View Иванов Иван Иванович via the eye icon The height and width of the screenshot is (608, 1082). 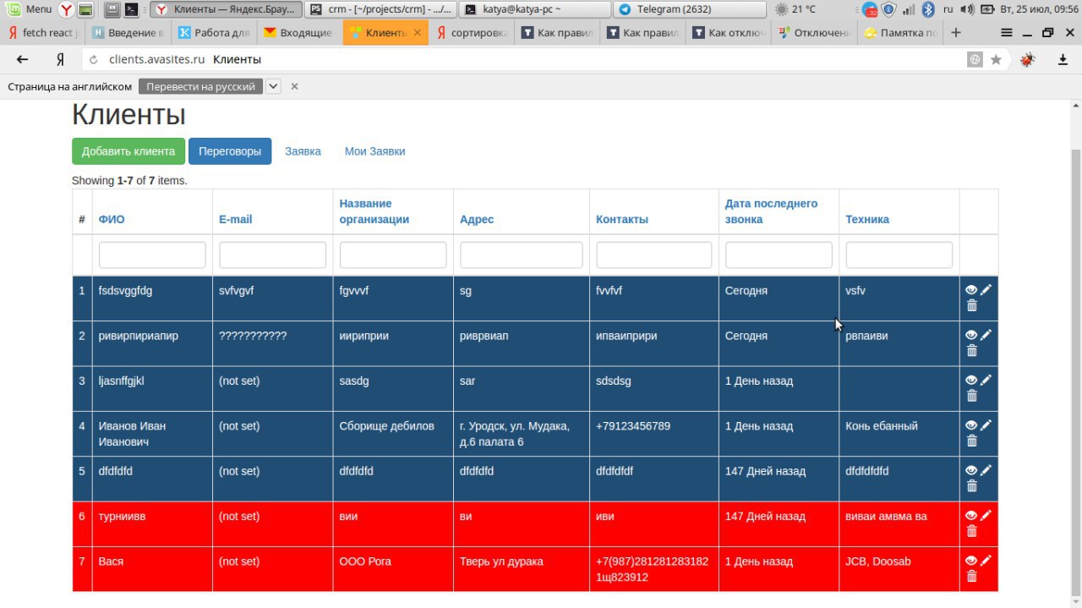[x=971, y=425]
